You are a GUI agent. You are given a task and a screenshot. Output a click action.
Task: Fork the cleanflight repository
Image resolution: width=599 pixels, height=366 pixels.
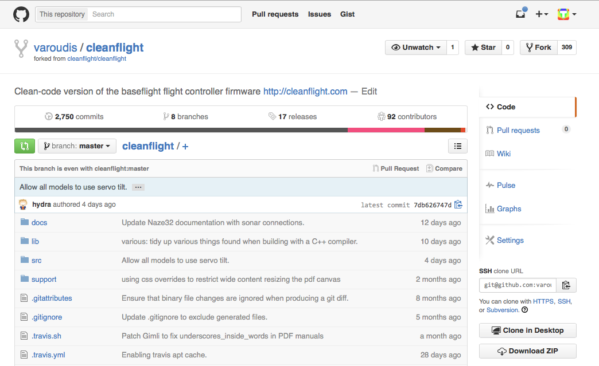[538, 48]
